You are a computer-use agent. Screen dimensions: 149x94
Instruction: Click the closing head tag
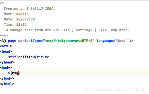tap(7, 62)
